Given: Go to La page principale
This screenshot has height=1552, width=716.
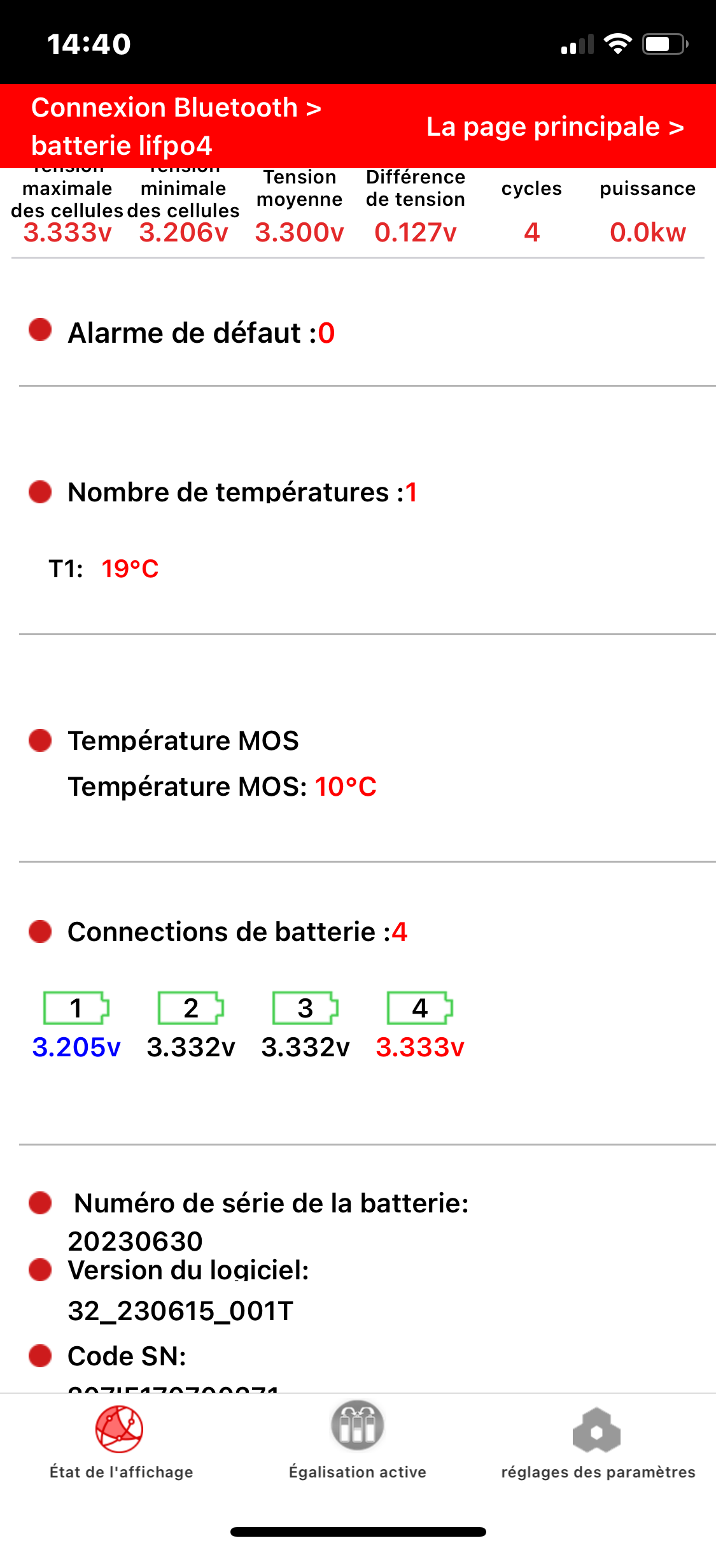Looking at the screenshot, I should click(555, 126).
